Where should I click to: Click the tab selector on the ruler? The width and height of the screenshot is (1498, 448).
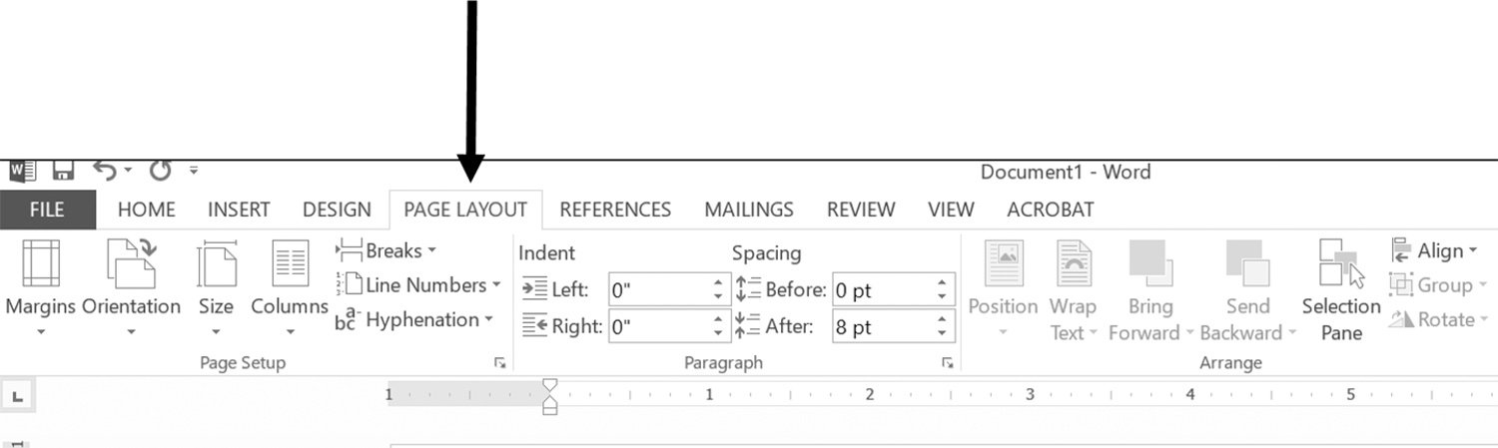click(x=17, y=396)
